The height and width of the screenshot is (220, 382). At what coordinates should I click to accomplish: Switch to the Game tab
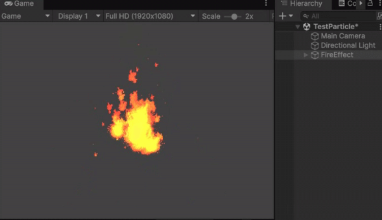[19, 4]
